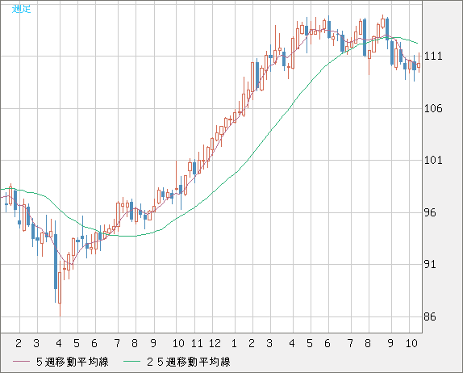
Task: Select the 101 price axis label
Action: (433, 160)
